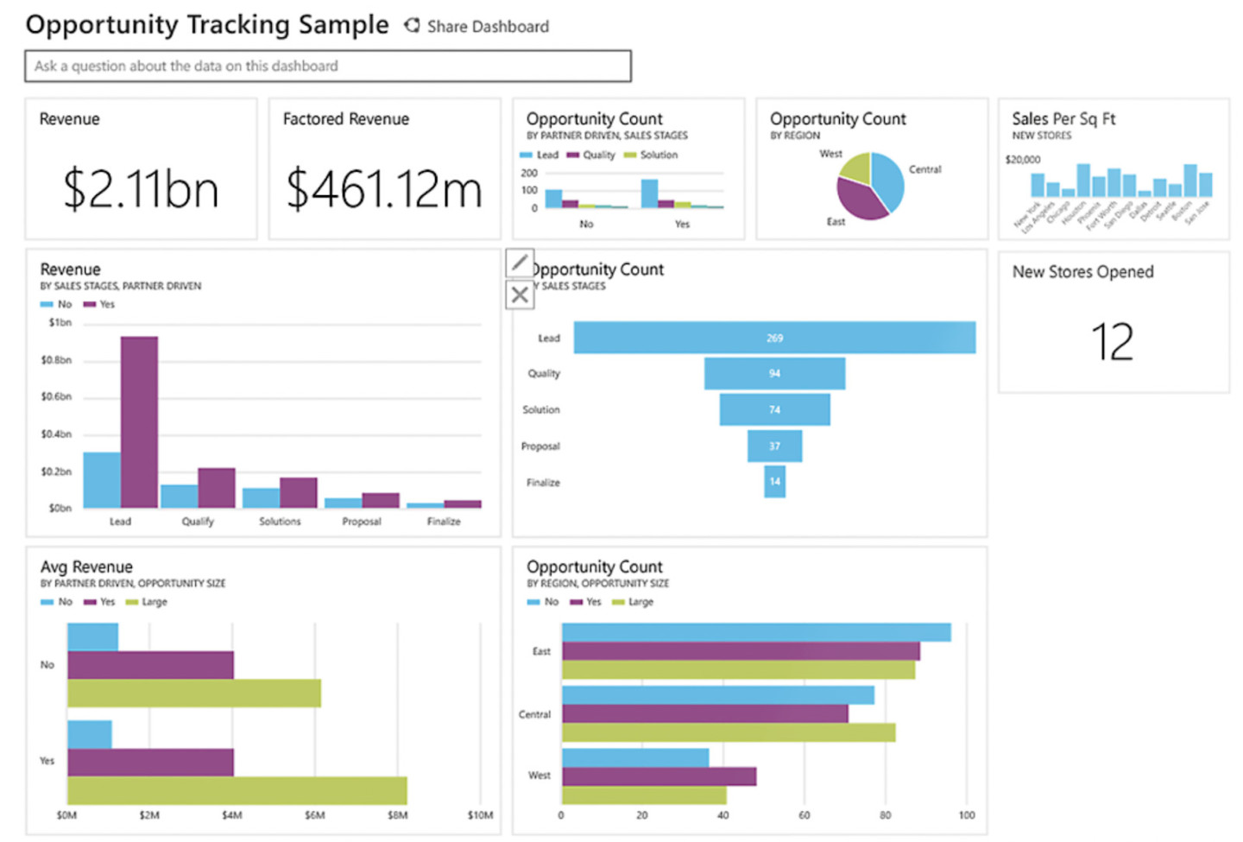
Task: Click the Ask a question input field
Action: pos(328,66)
